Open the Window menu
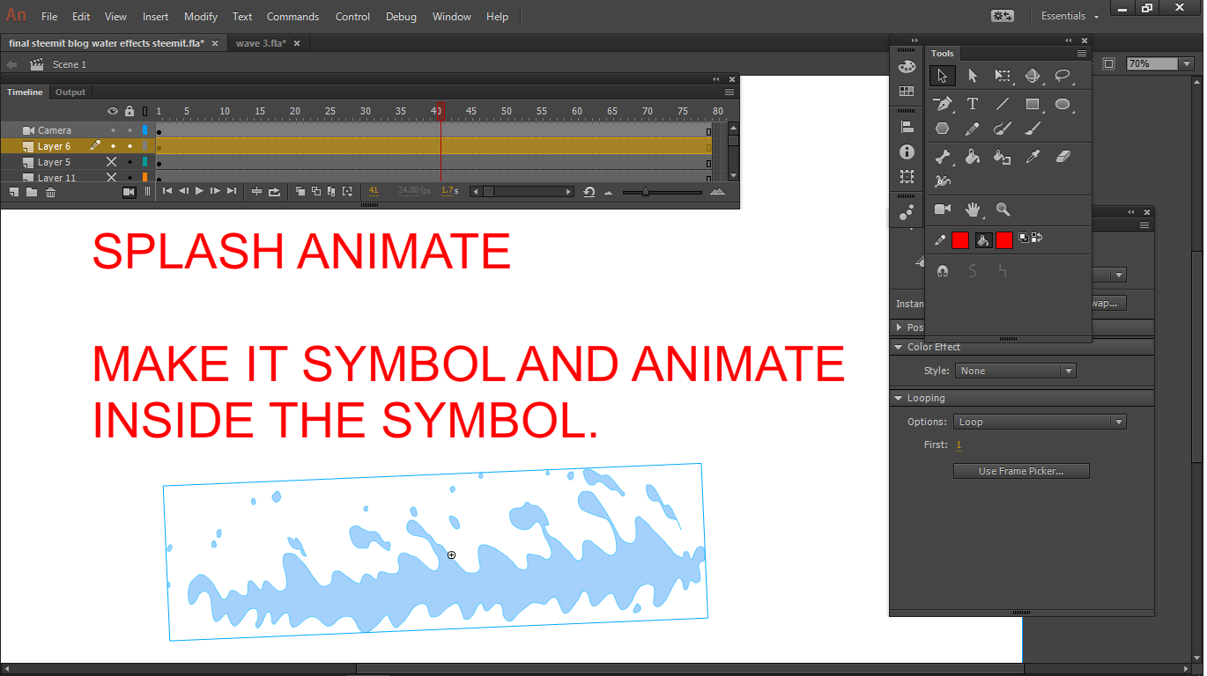This screenshot has height=676, width=1207. point(452,17)
